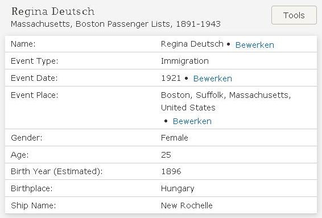Click the Regina Deutsch page heading
This screenshot has height=218, width=322.
(x=53, y=12)
